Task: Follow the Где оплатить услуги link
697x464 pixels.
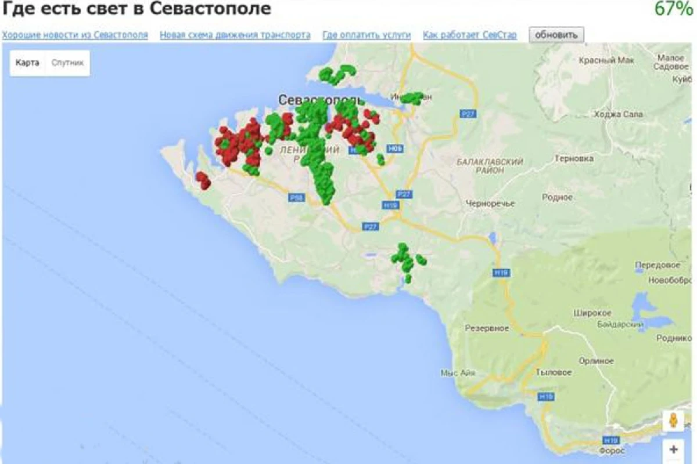Action: tap(367, 35)
